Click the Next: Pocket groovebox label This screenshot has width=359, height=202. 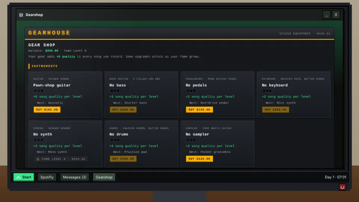210,152
